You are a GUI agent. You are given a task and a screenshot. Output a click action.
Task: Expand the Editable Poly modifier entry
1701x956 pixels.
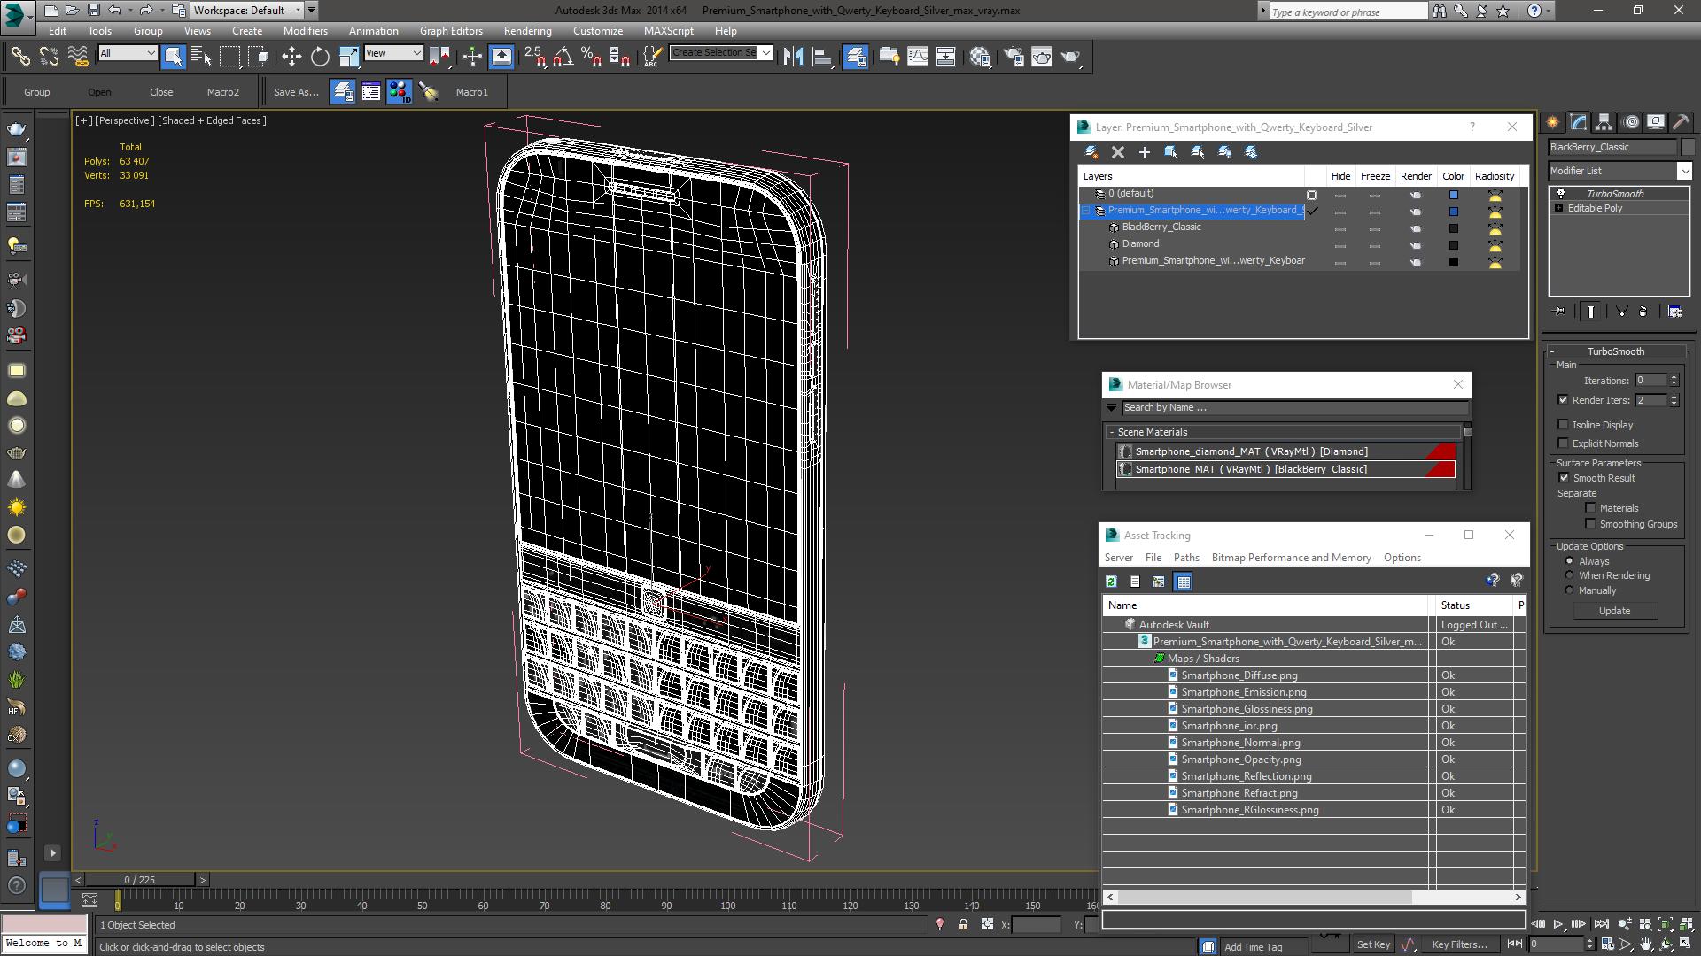[x=1559, y=208]
